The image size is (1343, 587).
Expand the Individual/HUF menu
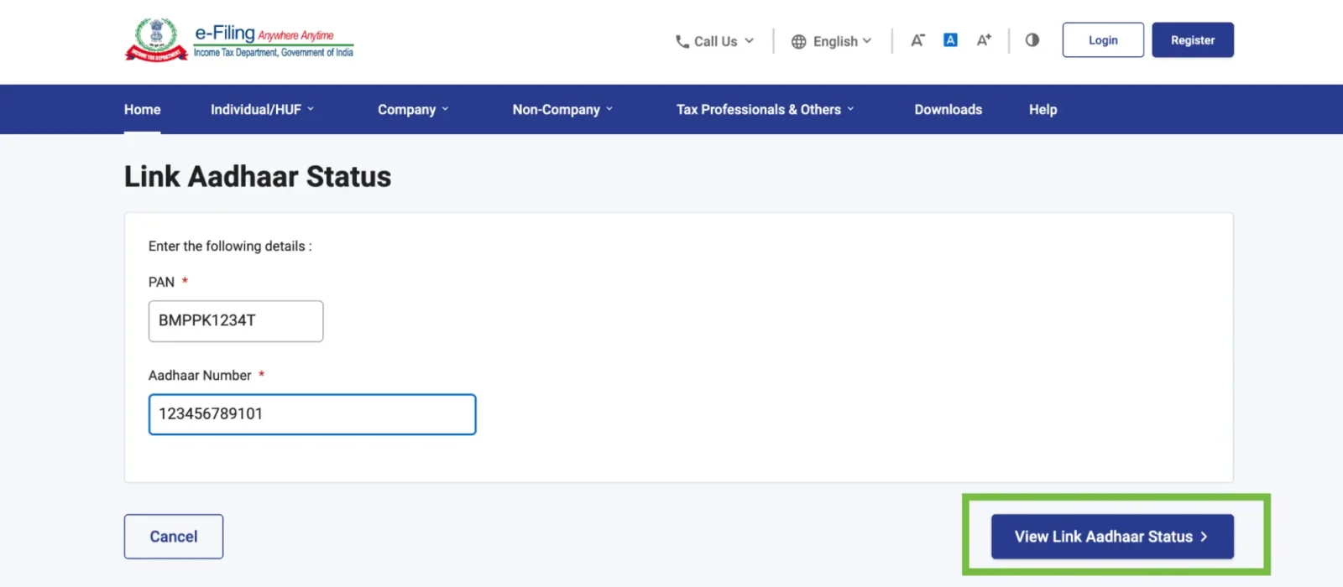click(263, 109)
